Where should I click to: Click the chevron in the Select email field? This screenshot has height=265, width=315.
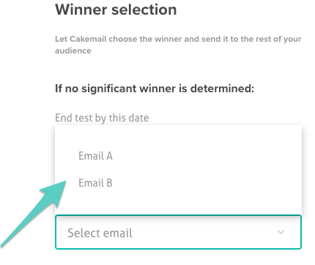click(x=281, y=232)
